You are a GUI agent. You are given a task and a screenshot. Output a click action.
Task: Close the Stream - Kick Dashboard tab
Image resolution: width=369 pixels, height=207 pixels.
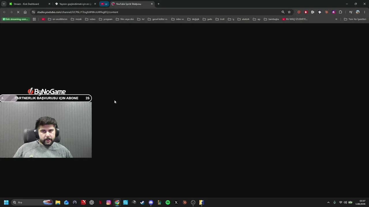[49, 4]
